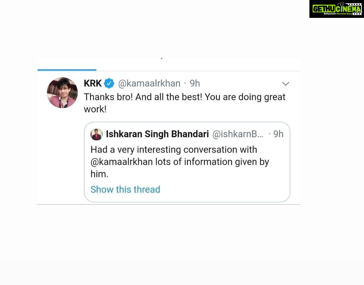
Task: Expand the tweet options chevron menu
Action: pos(285,84)
